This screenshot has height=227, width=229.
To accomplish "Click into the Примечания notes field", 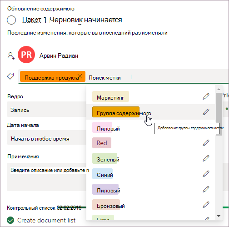I will click(x=47, y=177).
